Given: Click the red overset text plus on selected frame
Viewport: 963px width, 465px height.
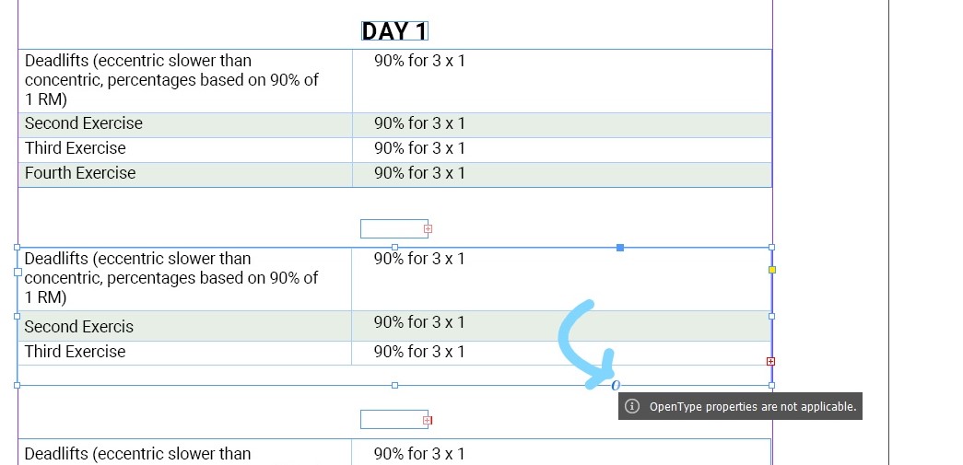Looking at the screenshot, I should coord(770,361).
